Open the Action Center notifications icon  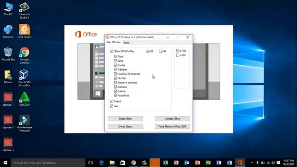[278, 163]
